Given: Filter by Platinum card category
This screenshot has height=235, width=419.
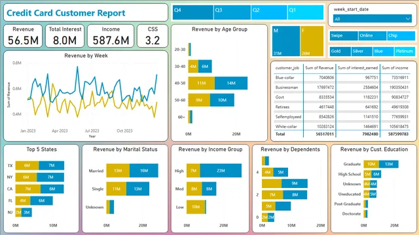Looking at the screenshot, I should click(x=405, y=52).
